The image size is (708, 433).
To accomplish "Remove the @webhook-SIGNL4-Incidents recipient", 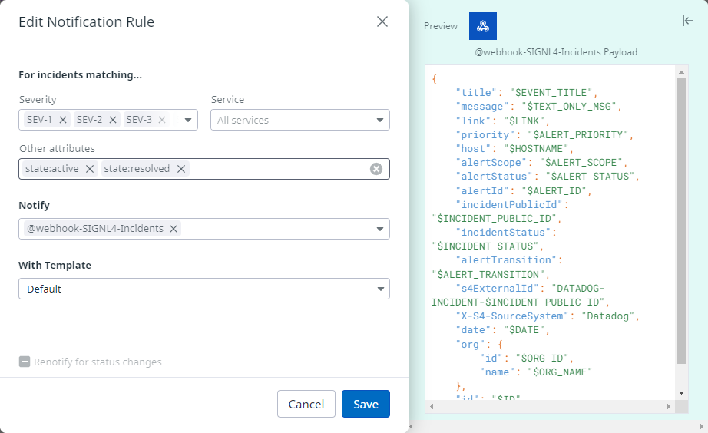I will click(174, 229).
